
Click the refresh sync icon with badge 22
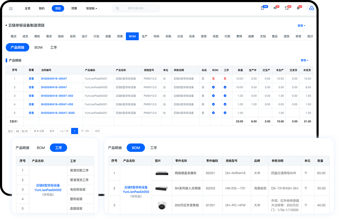[287, 8]
